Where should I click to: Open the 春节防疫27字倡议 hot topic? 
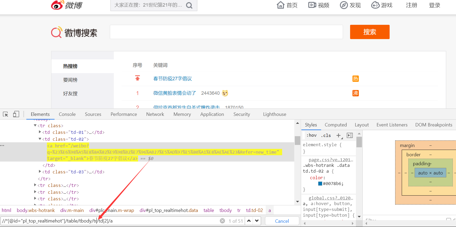173,79
